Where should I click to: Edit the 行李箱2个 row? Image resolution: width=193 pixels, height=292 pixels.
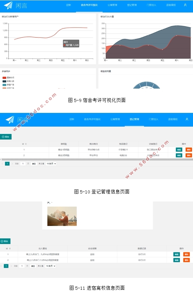click(x=179, y=149)
